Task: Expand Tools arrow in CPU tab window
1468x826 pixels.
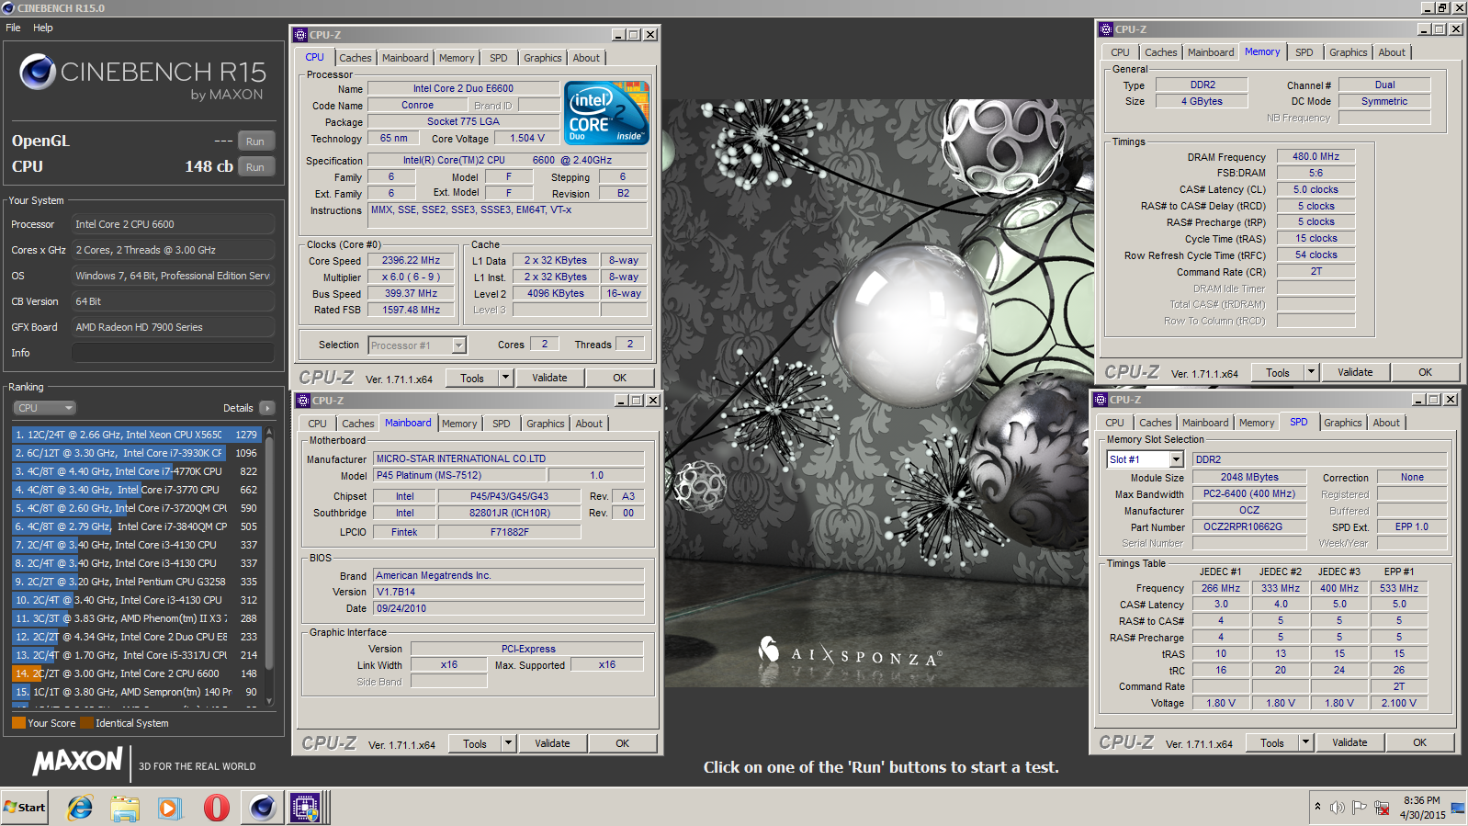Action: [x=504, y=378]
